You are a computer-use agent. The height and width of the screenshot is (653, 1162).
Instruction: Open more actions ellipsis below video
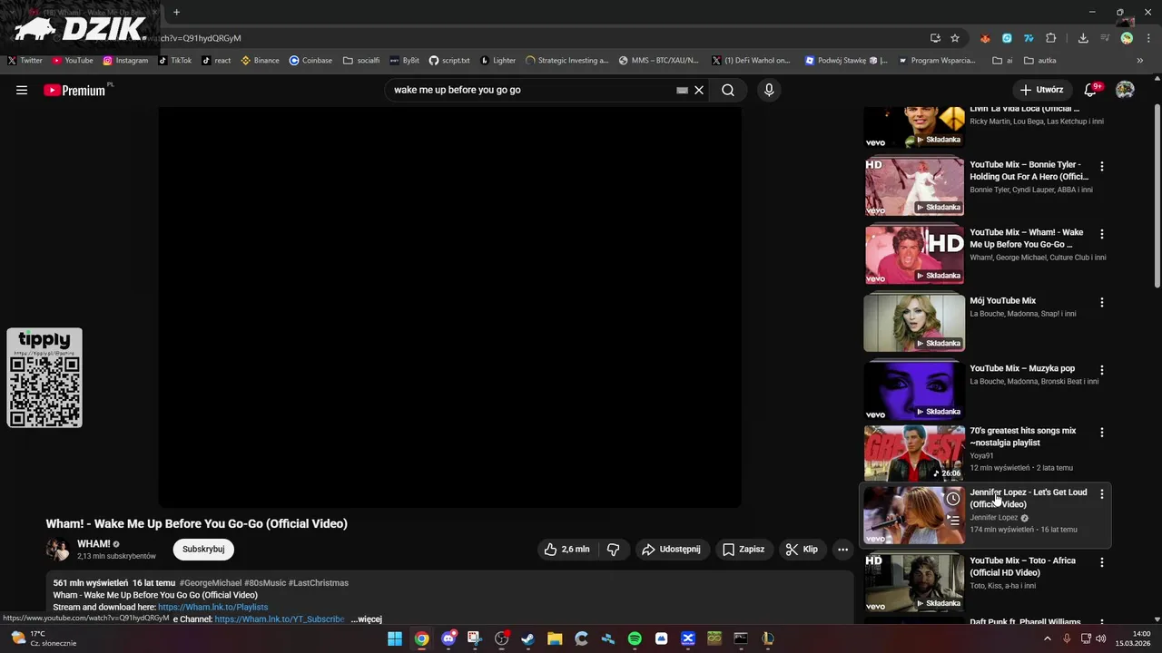point(842,549)
